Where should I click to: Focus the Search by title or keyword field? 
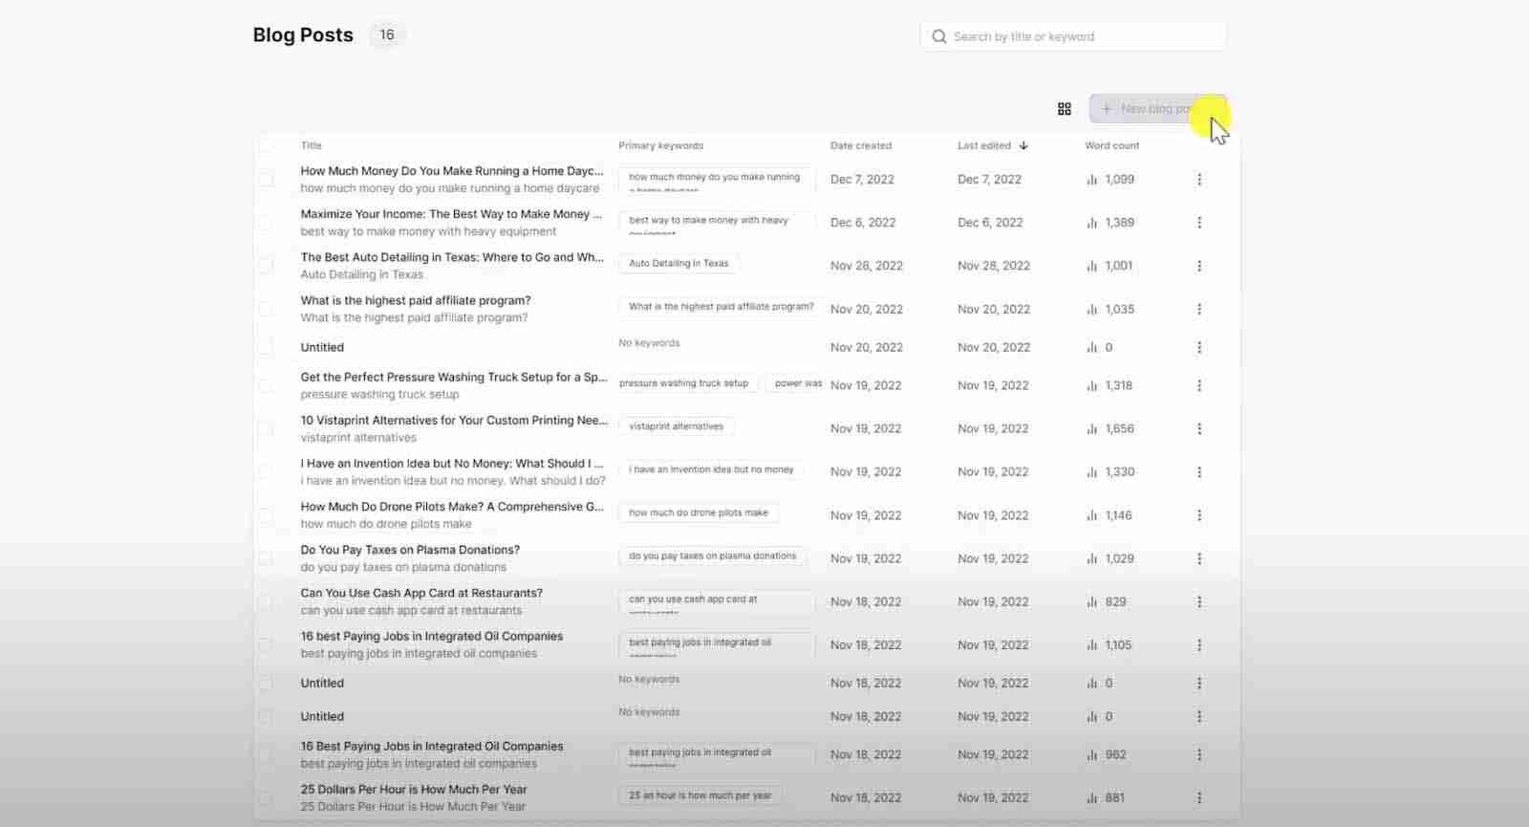click(x=1080, y=37)
